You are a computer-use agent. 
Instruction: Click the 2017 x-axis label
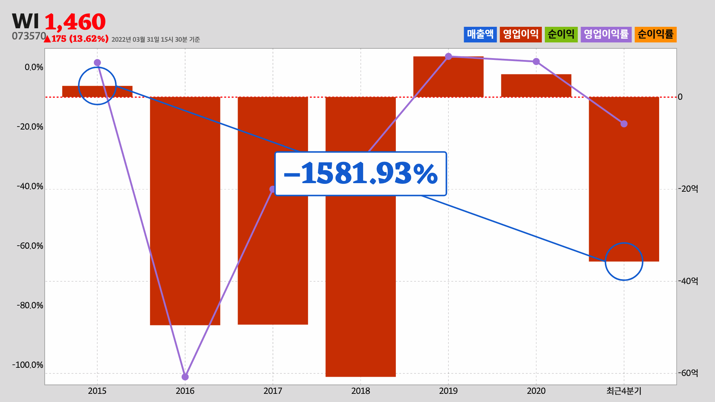point(273,391)
